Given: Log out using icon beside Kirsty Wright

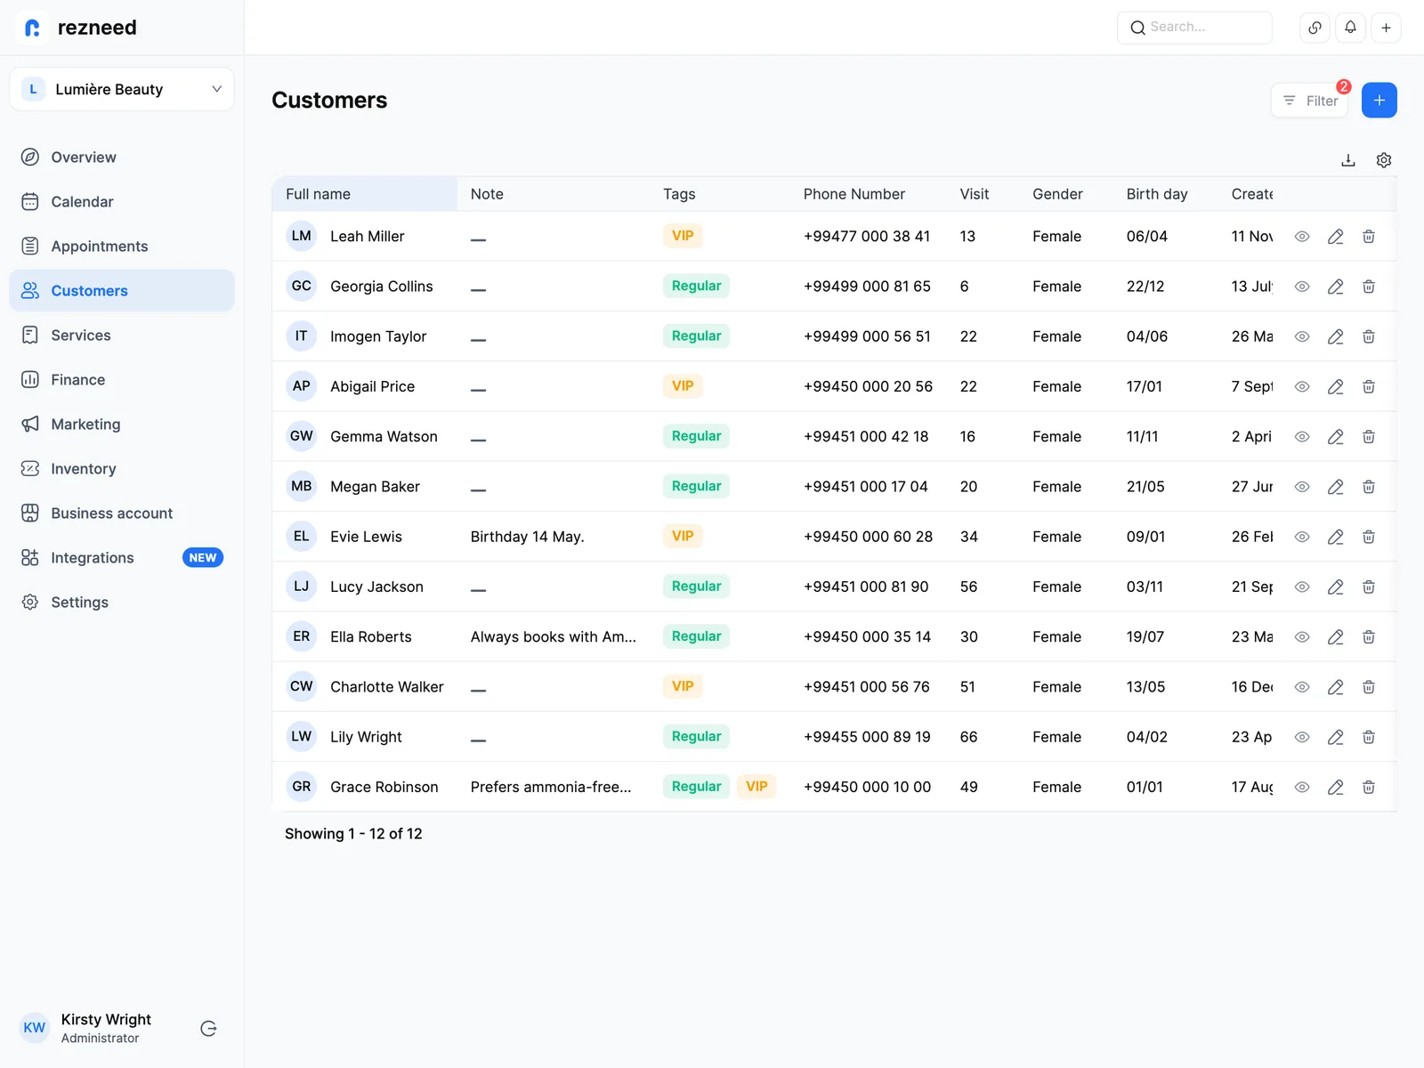Looking at the screenshot, I should point(209,1029).
